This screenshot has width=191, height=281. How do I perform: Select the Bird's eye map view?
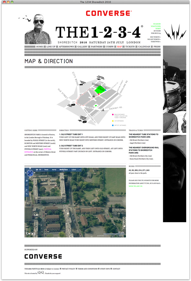(x=63, y=170)
